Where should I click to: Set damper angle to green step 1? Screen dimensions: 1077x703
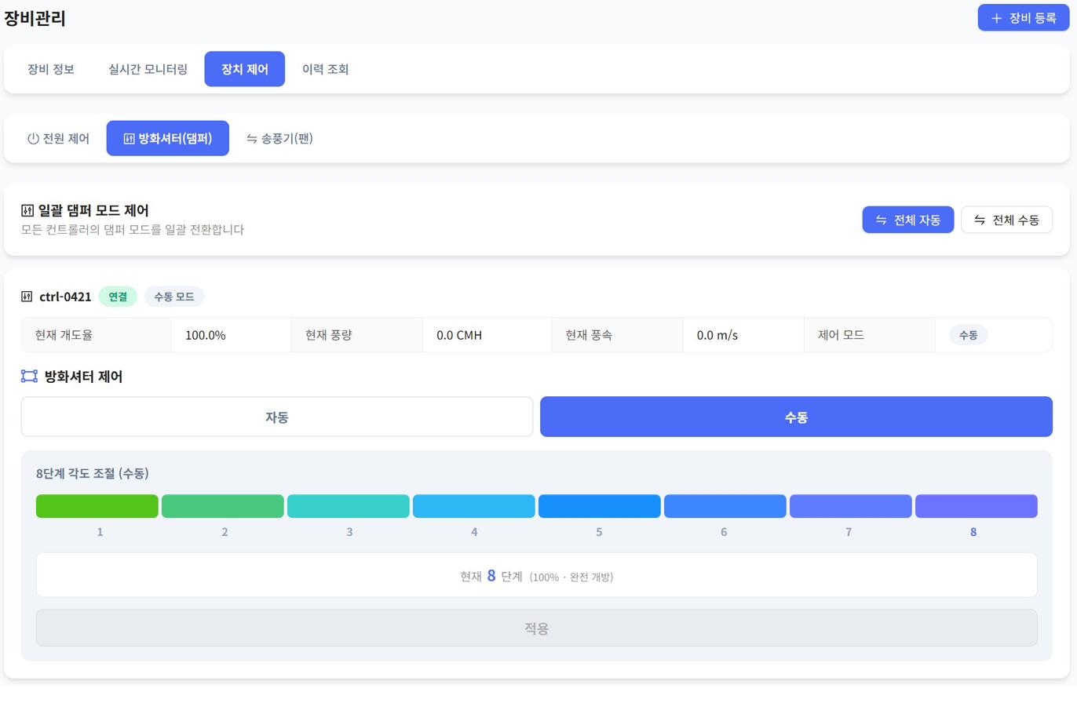point(97,506)
